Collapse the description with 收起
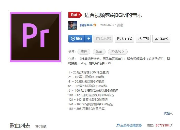Viewport: 180px width, 130px height. coord(168,113)
